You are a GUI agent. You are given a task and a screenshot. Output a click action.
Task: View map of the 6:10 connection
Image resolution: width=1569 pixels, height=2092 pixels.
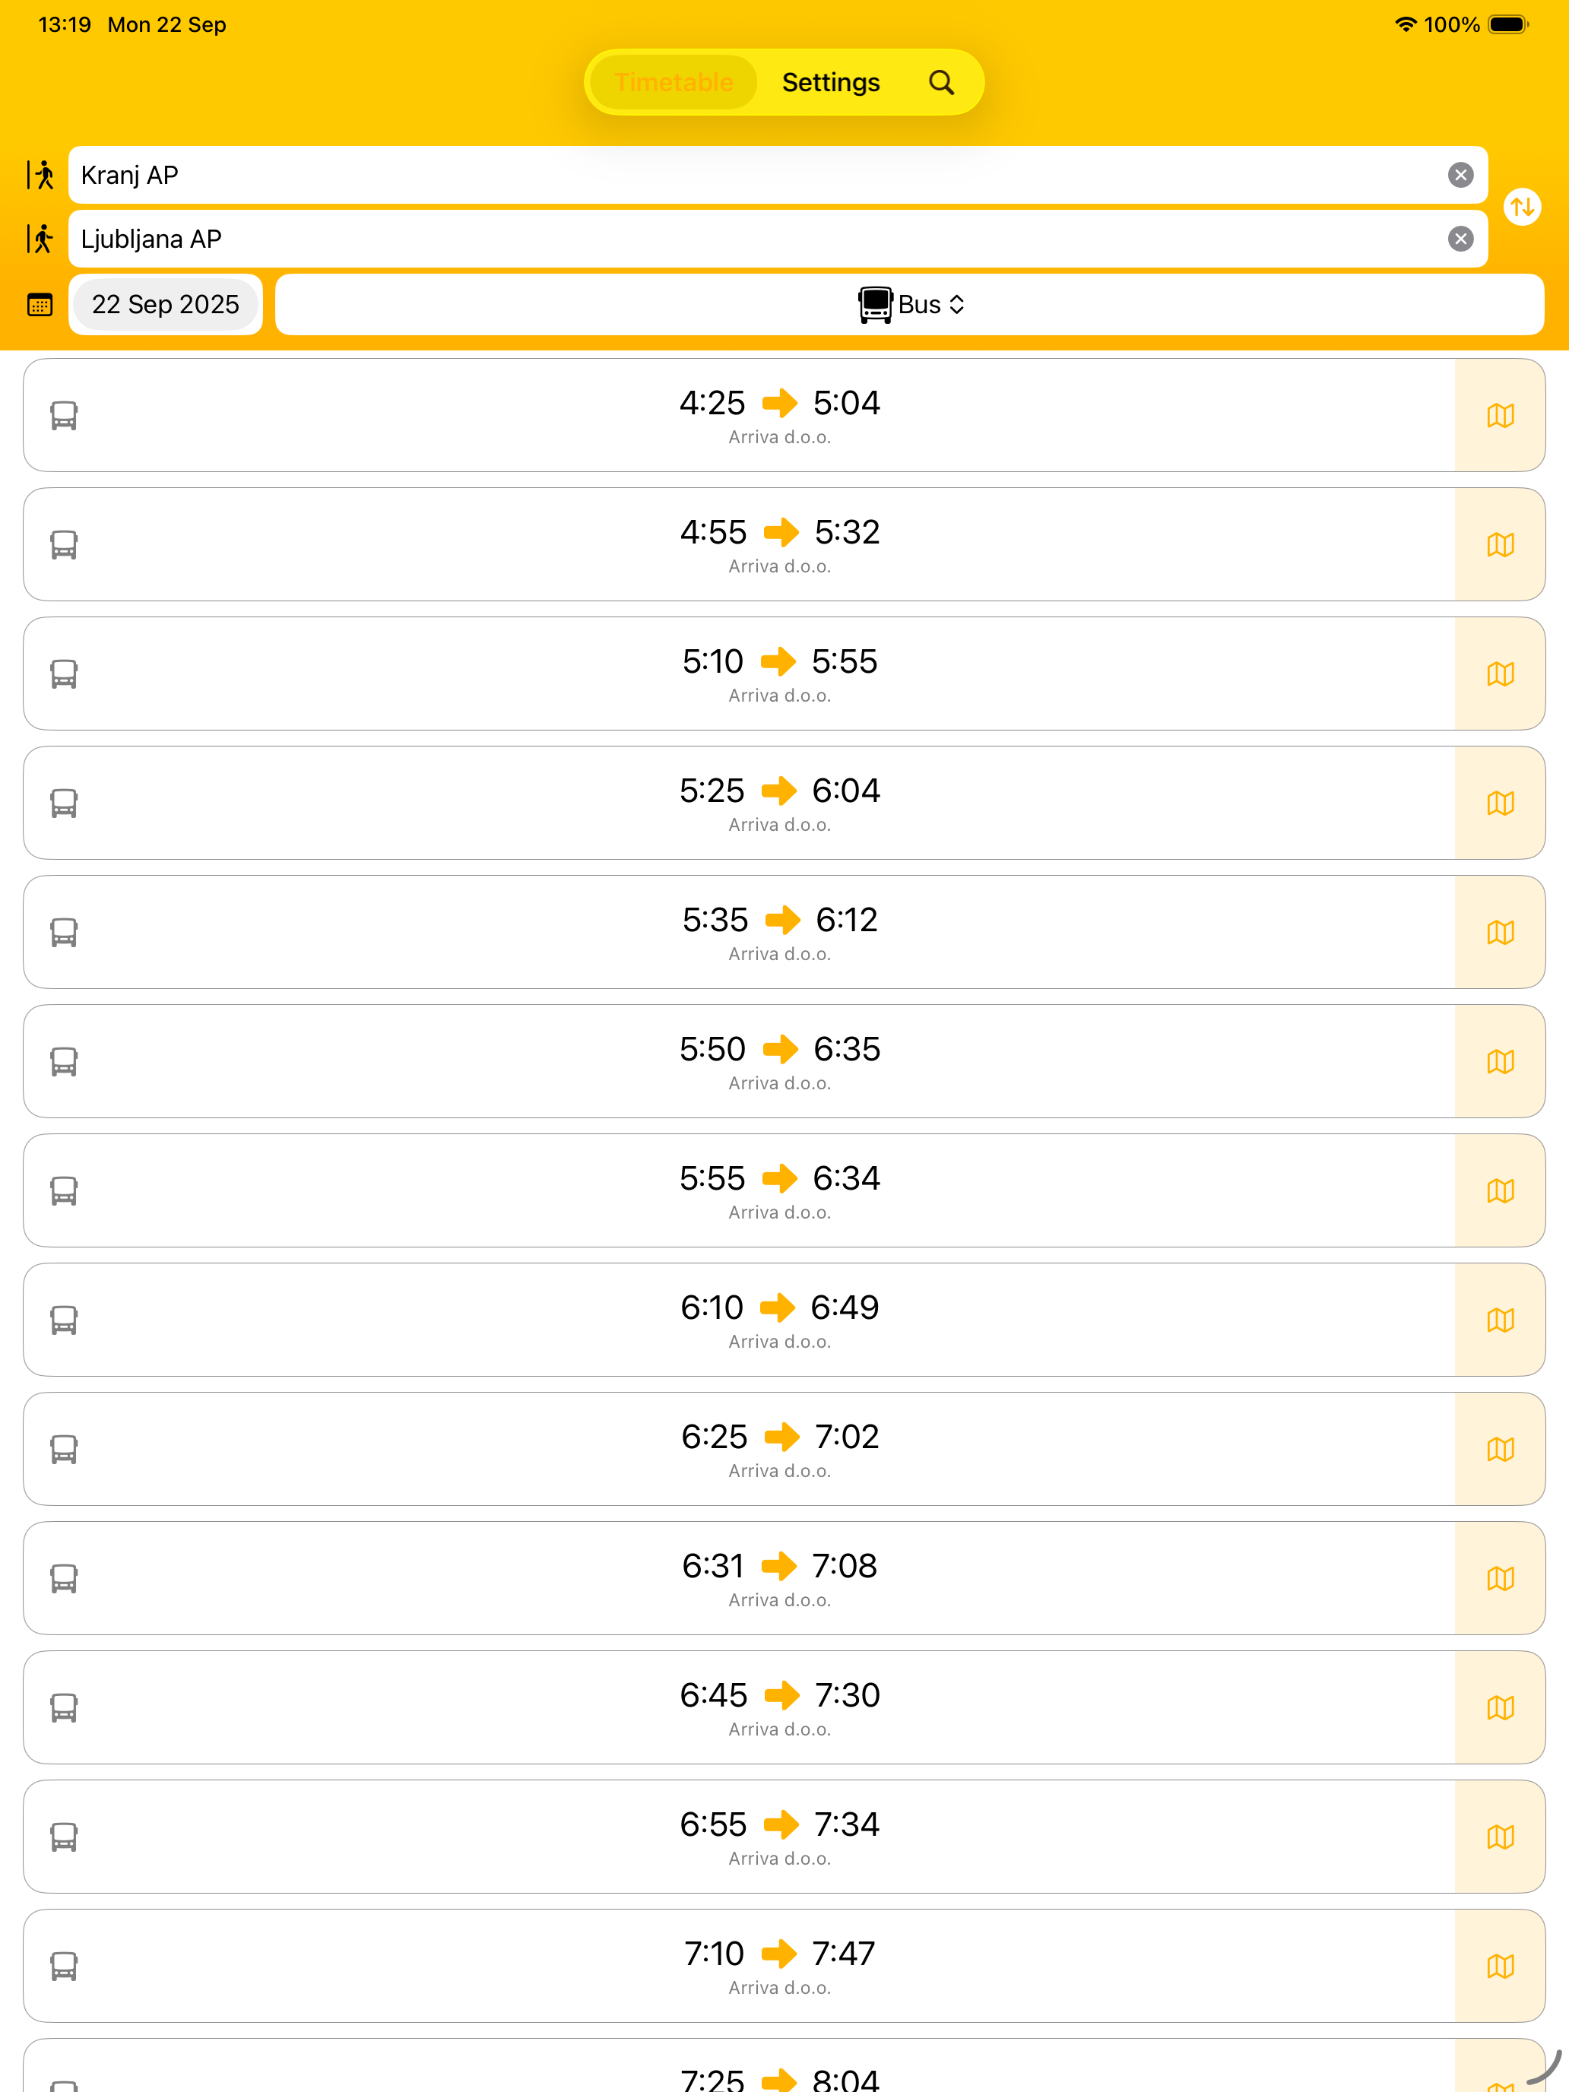(1500, 1320)
